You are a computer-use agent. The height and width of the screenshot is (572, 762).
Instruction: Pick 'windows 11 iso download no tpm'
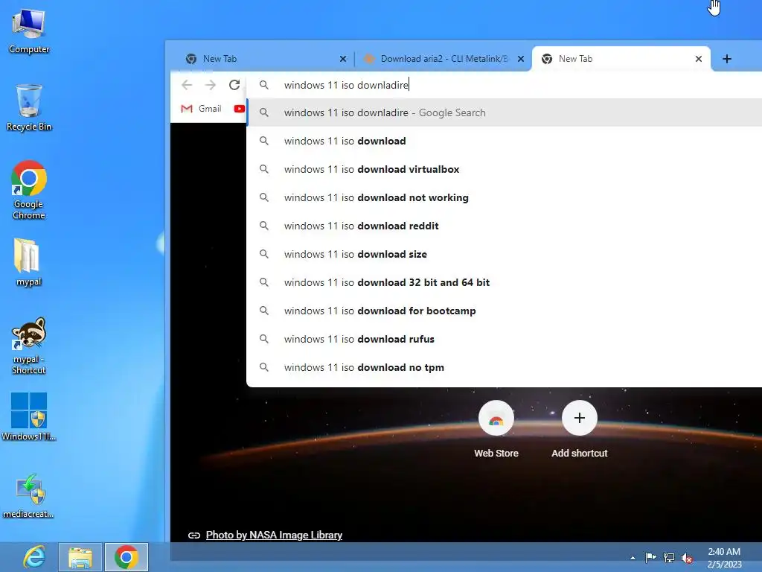(505, 367)
